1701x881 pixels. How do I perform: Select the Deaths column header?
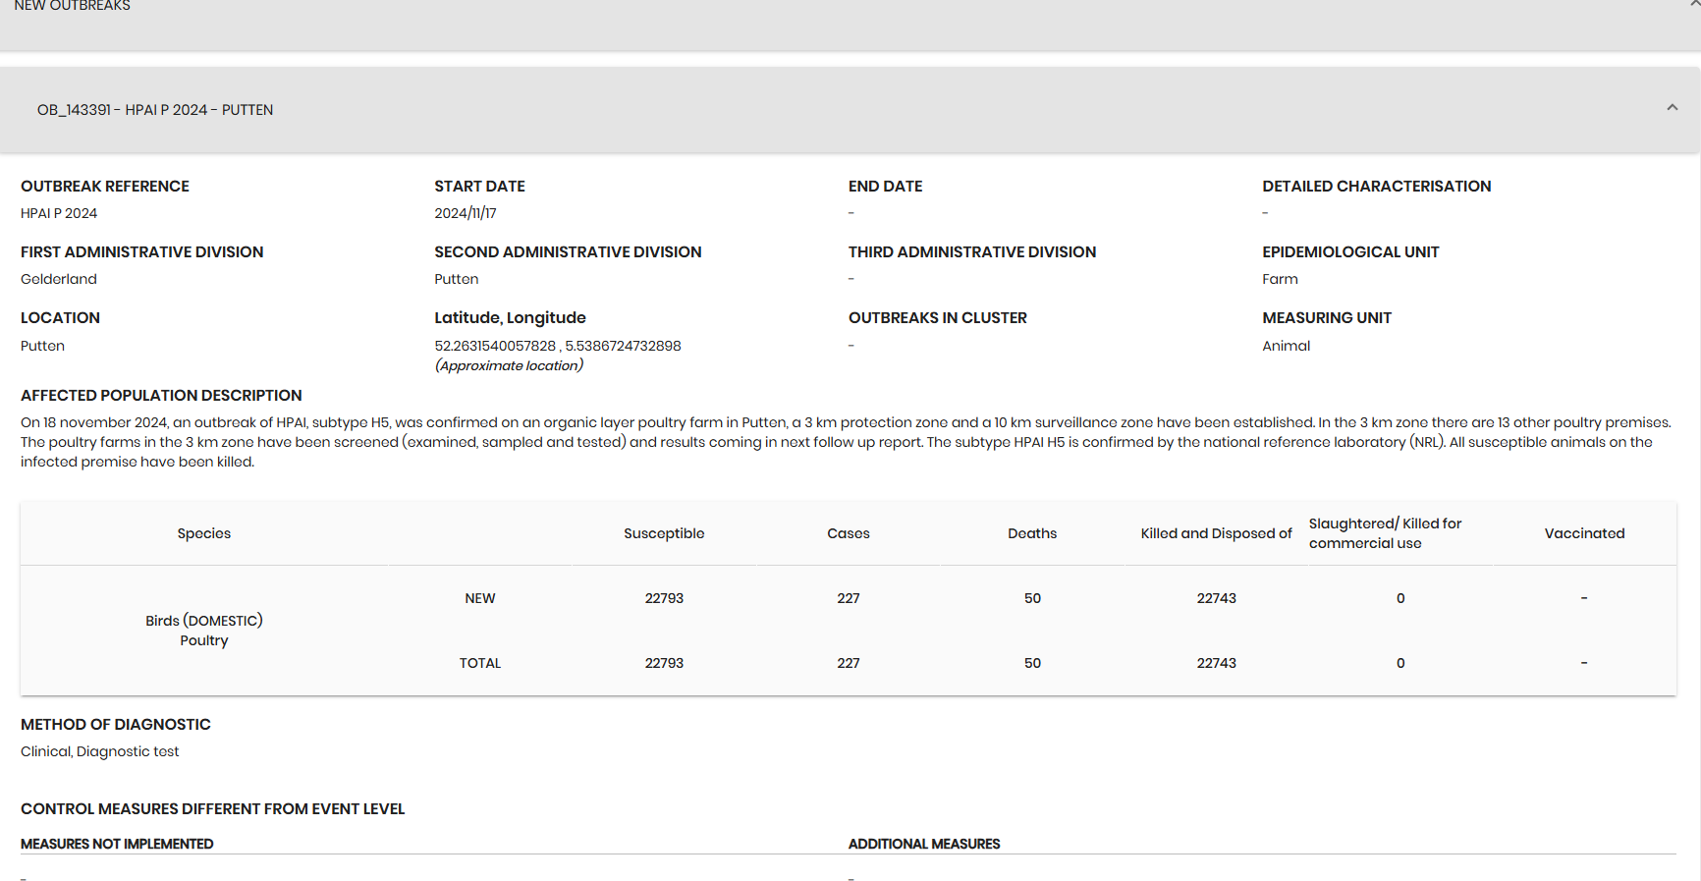(1032, 533)
